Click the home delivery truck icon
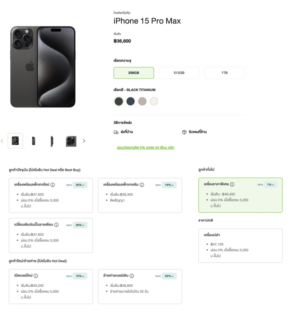This screenshot has height=312, width=295. 116,132
